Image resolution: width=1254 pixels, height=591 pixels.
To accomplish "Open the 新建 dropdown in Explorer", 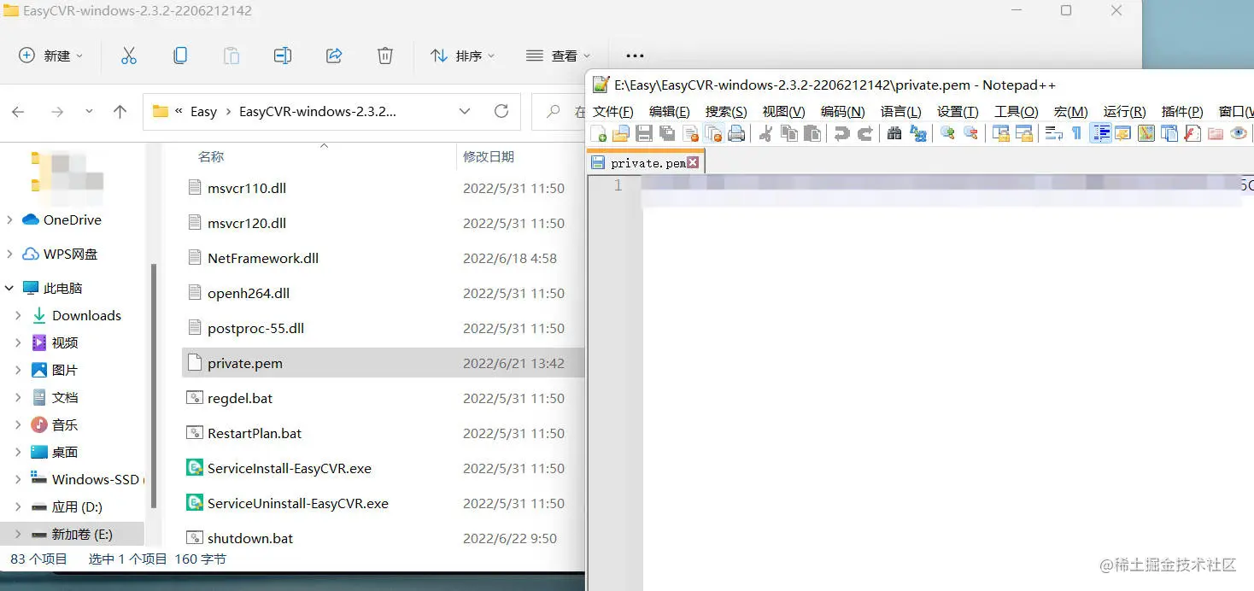I will 51,56.
